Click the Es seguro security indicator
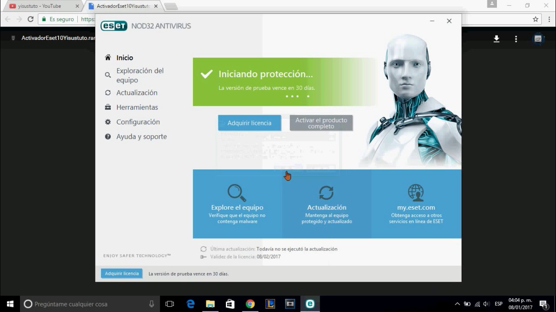The width and height of the screenshot is (556, 312). 58,19
